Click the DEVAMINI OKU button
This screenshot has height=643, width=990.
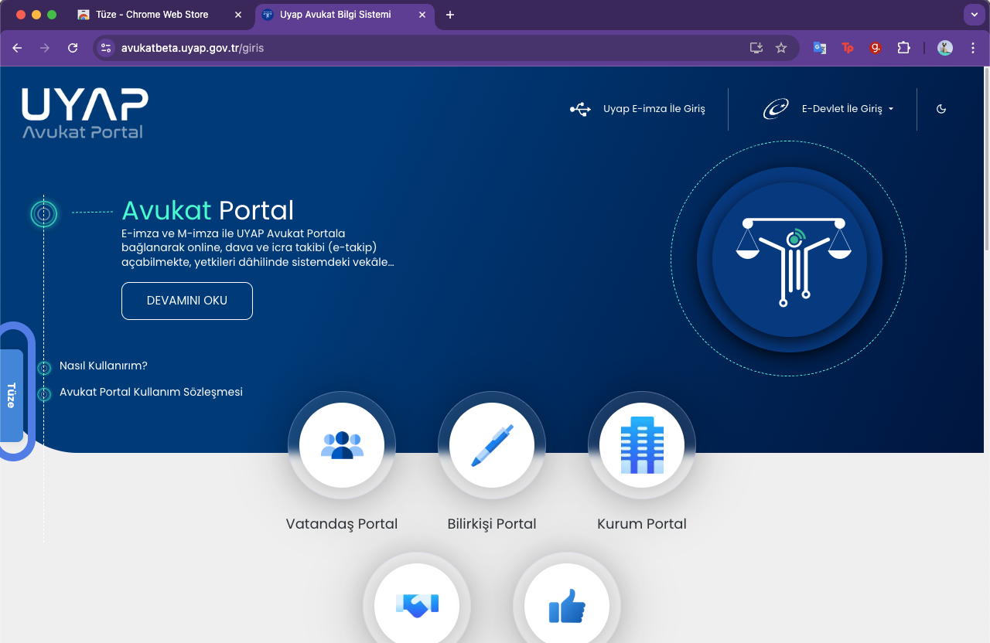coord(187,301)
